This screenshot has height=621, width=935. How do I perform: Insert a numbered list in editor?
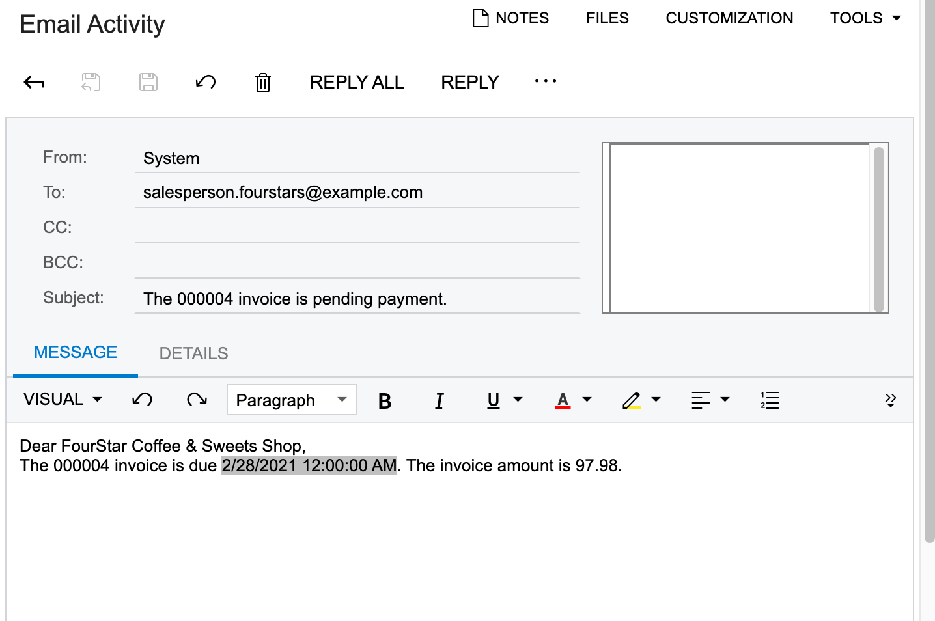tap(770, 400)
